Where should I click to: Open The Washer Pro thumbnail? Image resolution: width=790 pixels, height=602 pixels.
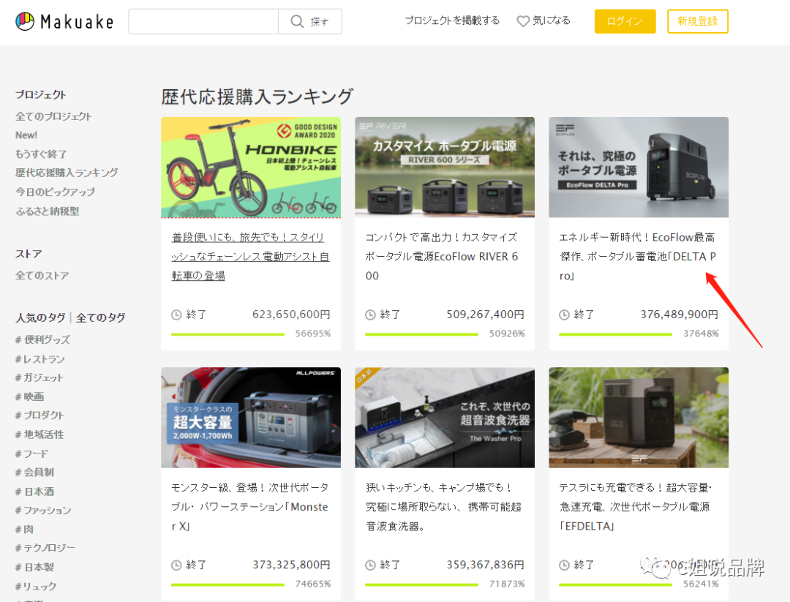445,418
